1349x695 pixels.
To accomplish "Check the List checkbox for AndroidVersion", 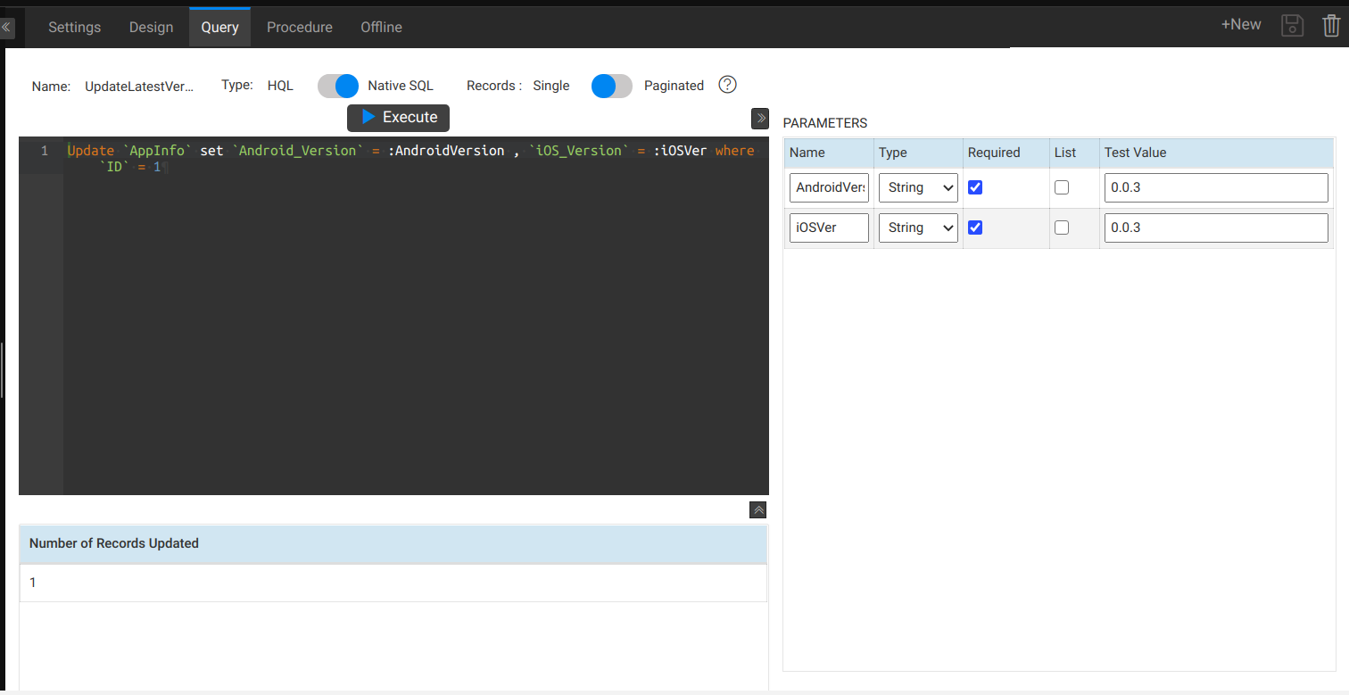I will click(1061, 187).
